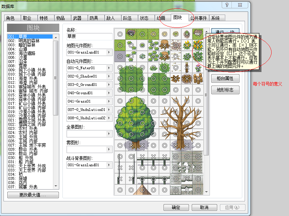Viewport: 289px width, 216px height.
Task: Click the tileset list scroll-up arrow
Action: click(x=56, y=38)
